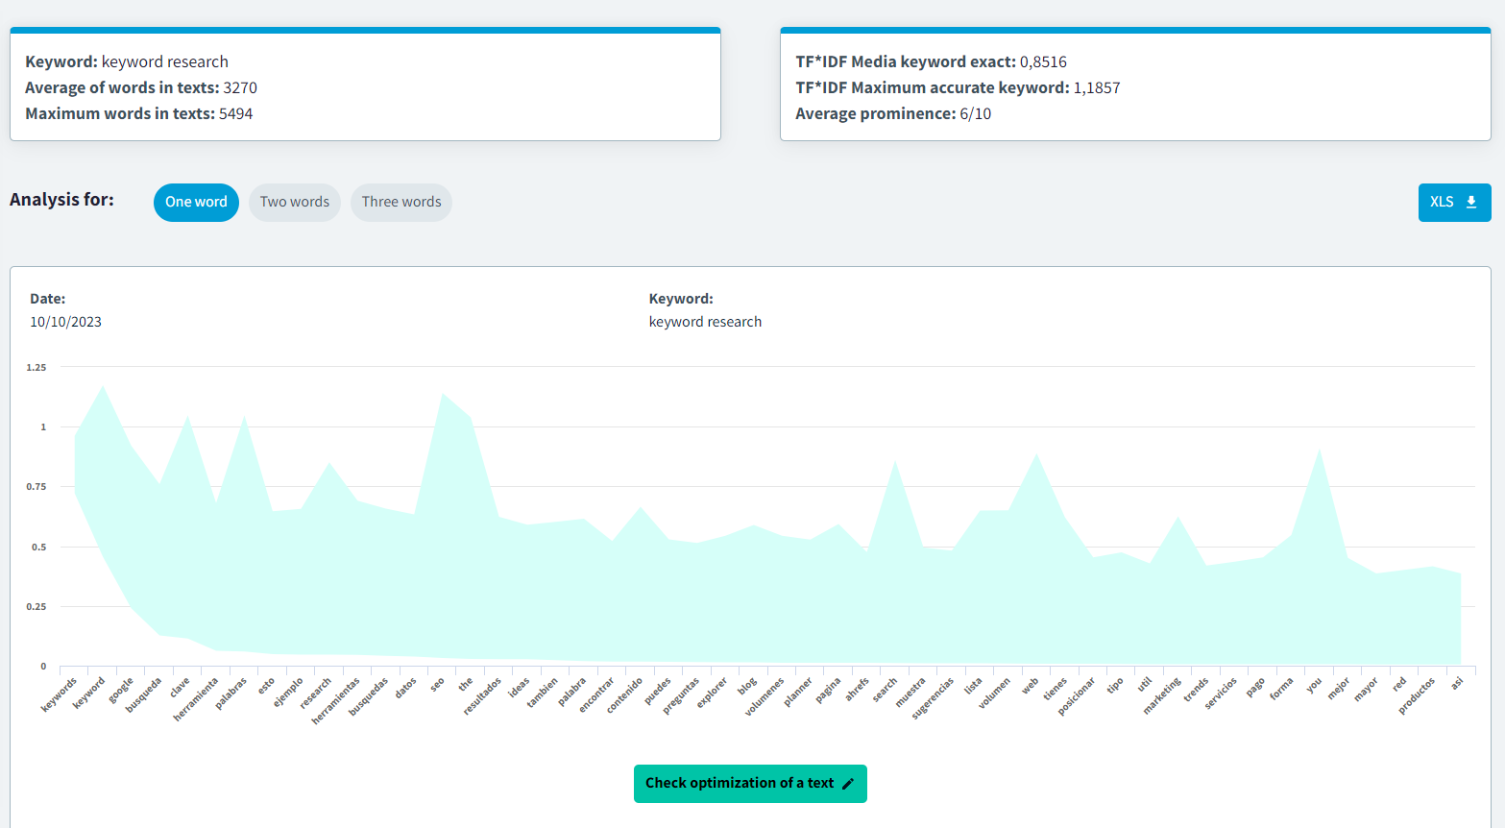Select the One word analysis tab
Image resolution: width=1505 pixels, height=828 pixels.
pyautogui.click(x=196, y=202)
